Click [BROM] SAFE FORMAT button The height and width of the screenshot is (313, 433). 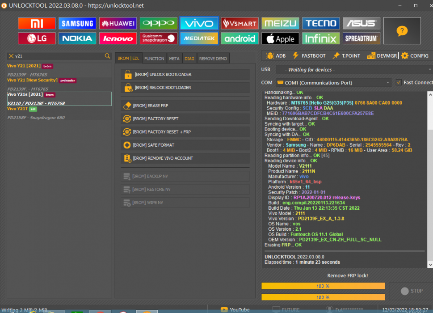click(x=185, y=145)
